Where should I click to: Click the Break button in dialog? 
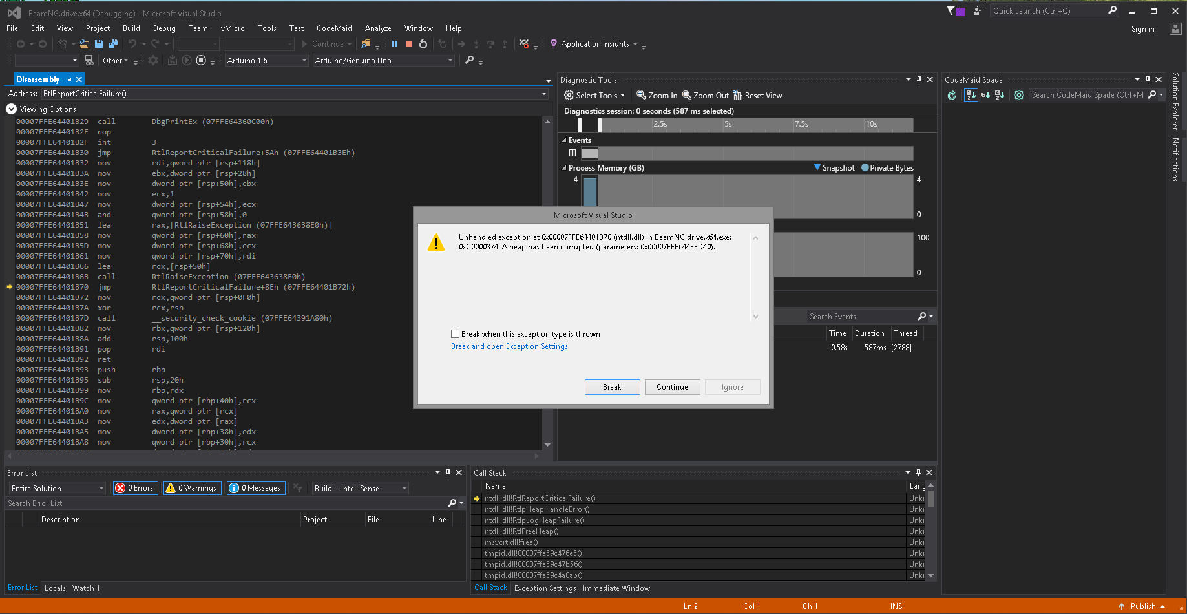pyautogui.click(x=612, y=387)
